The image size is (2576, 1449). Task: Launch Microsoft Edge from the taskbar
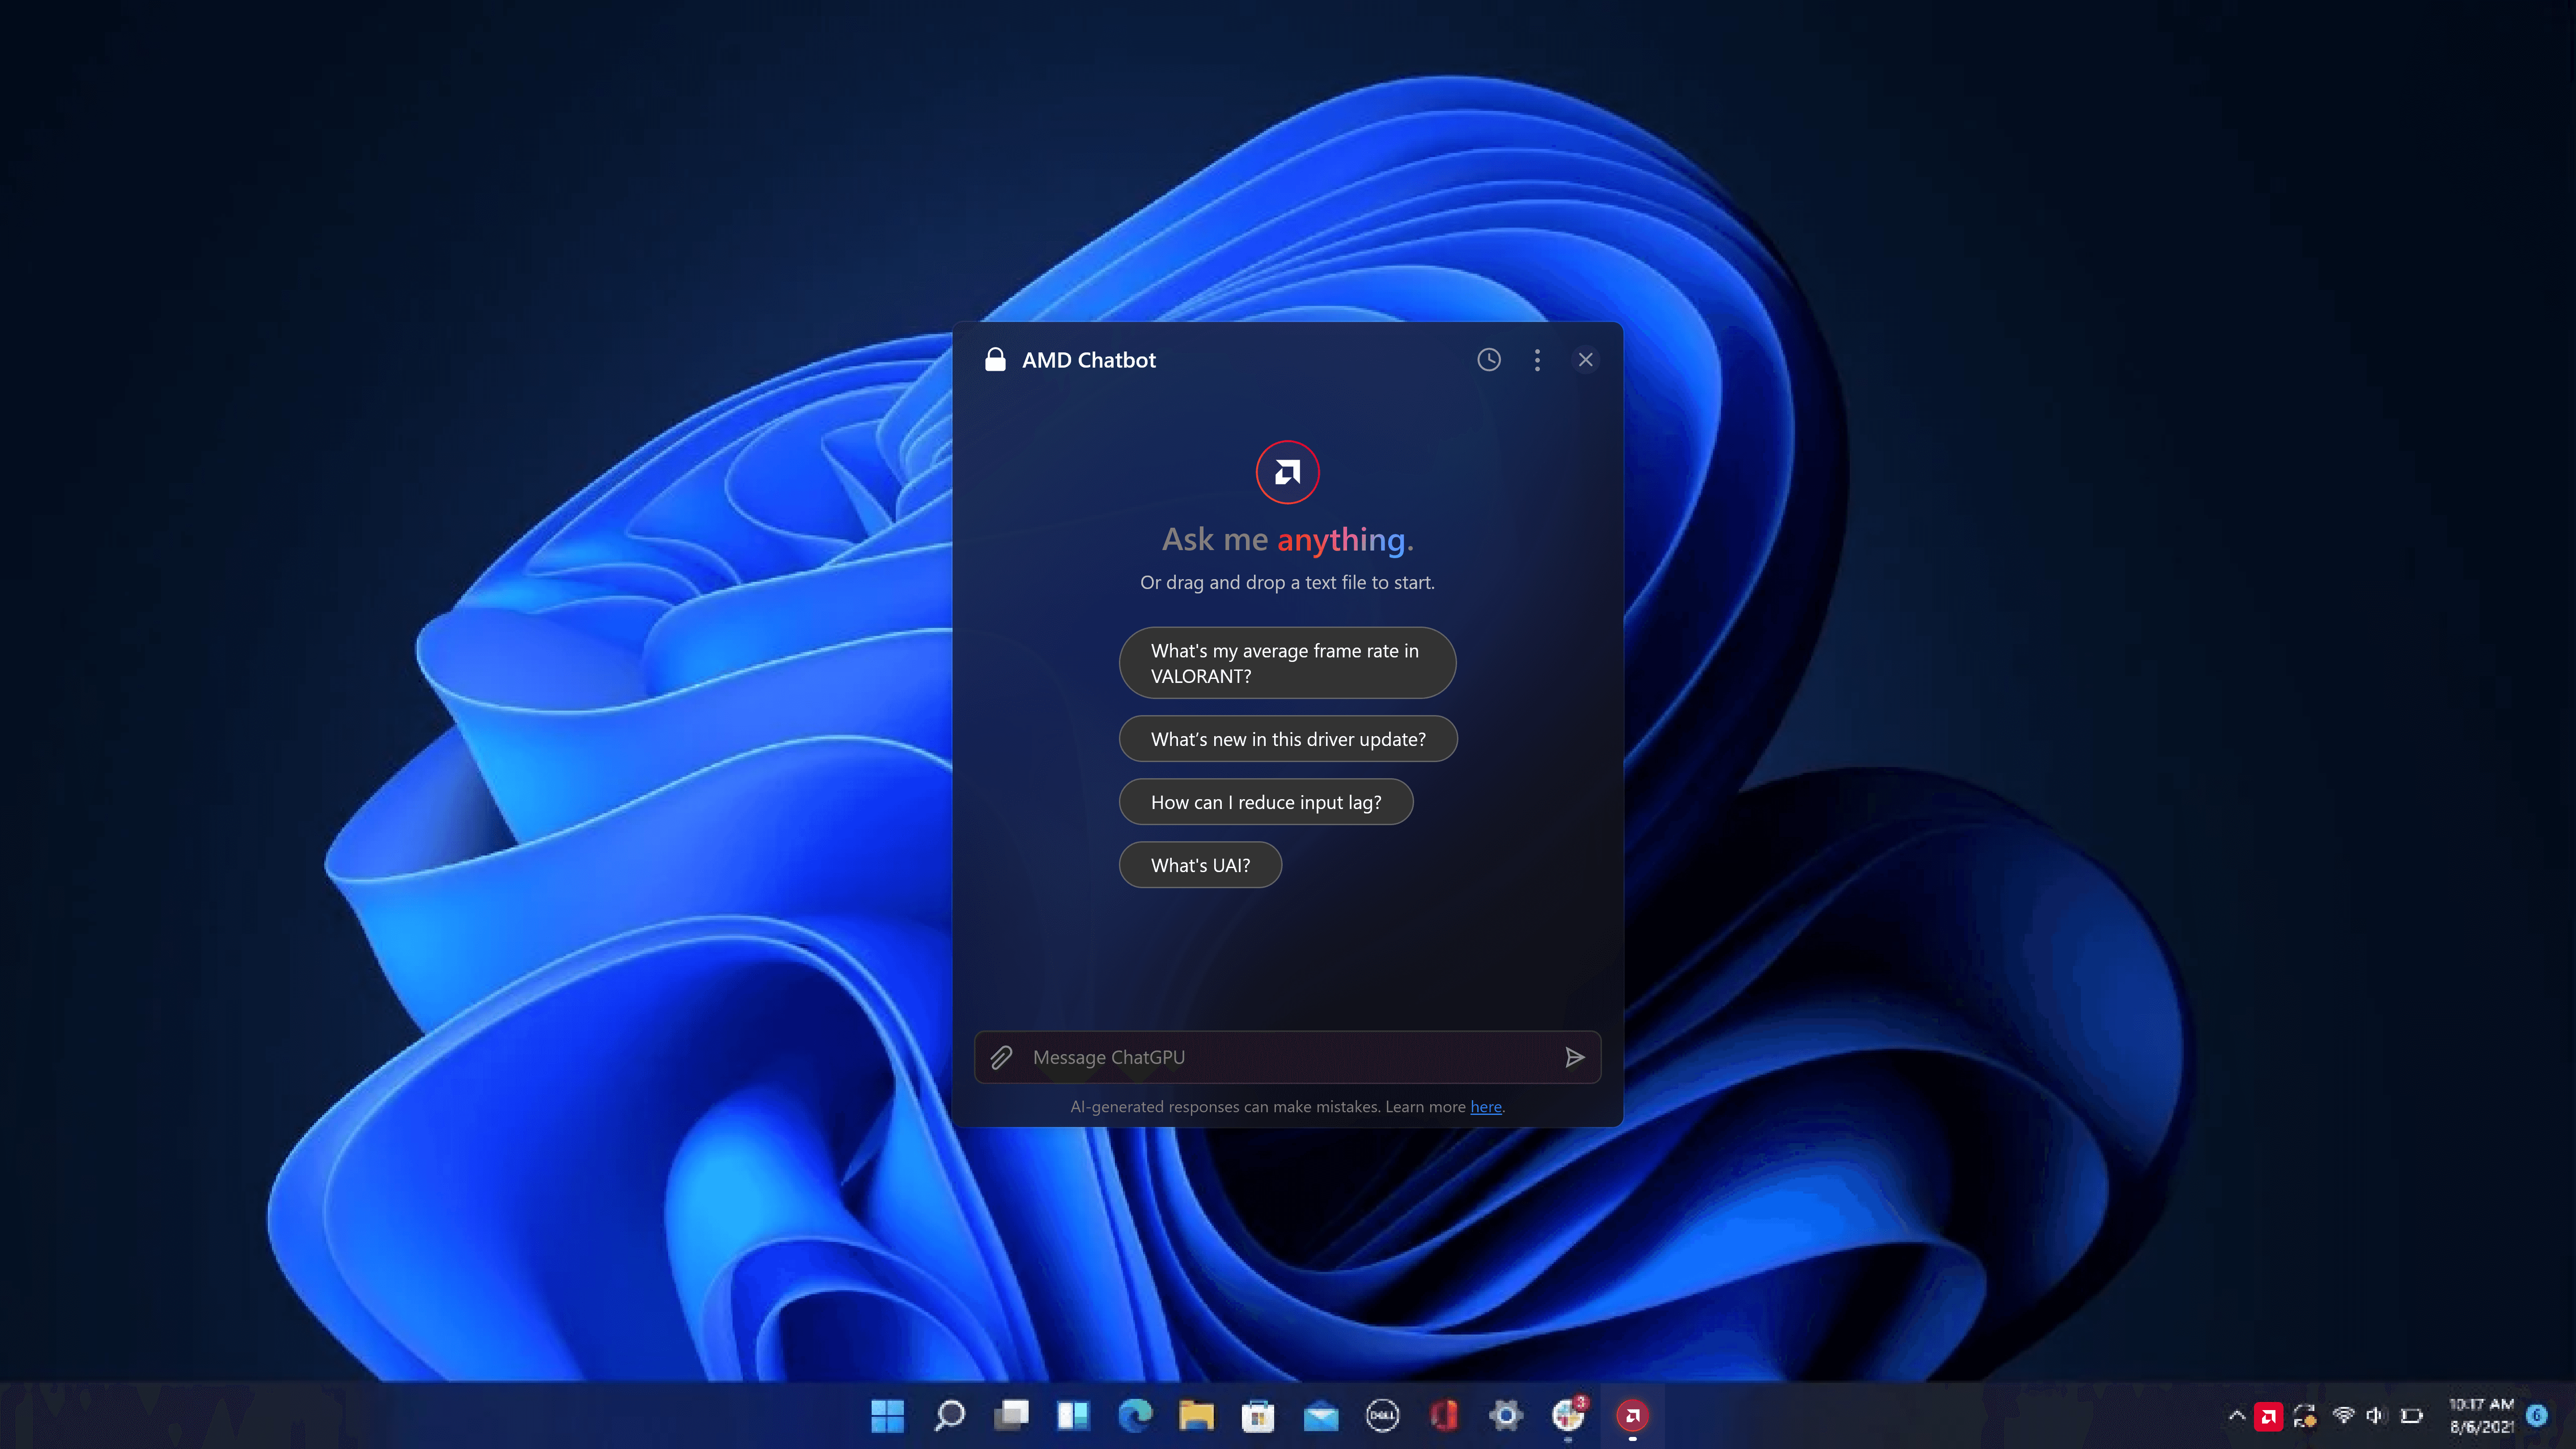click(1135, 1415)
